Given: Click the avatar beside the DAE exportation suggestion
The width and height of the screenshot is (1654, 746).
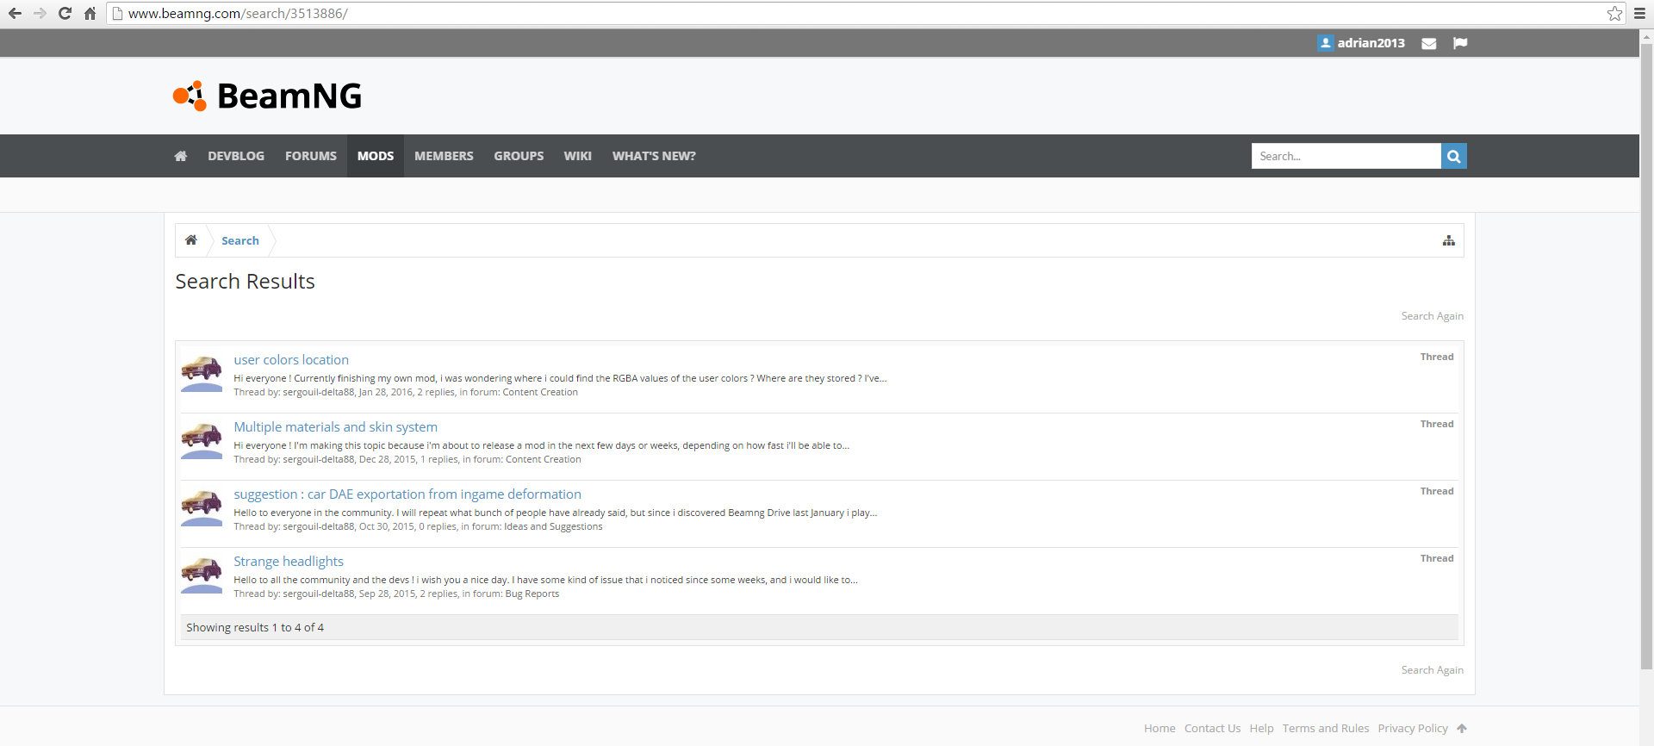Looking at the screenshot, I should coord(202,507).
